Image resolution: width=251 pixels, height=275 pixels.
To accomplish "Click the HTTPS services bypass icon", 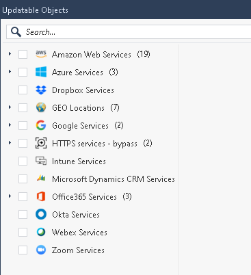I will click(x=41, y=143).
